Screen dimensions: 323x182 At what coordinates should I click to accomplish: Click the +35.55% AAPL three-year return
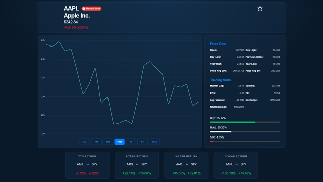click(x=178, y=173)
